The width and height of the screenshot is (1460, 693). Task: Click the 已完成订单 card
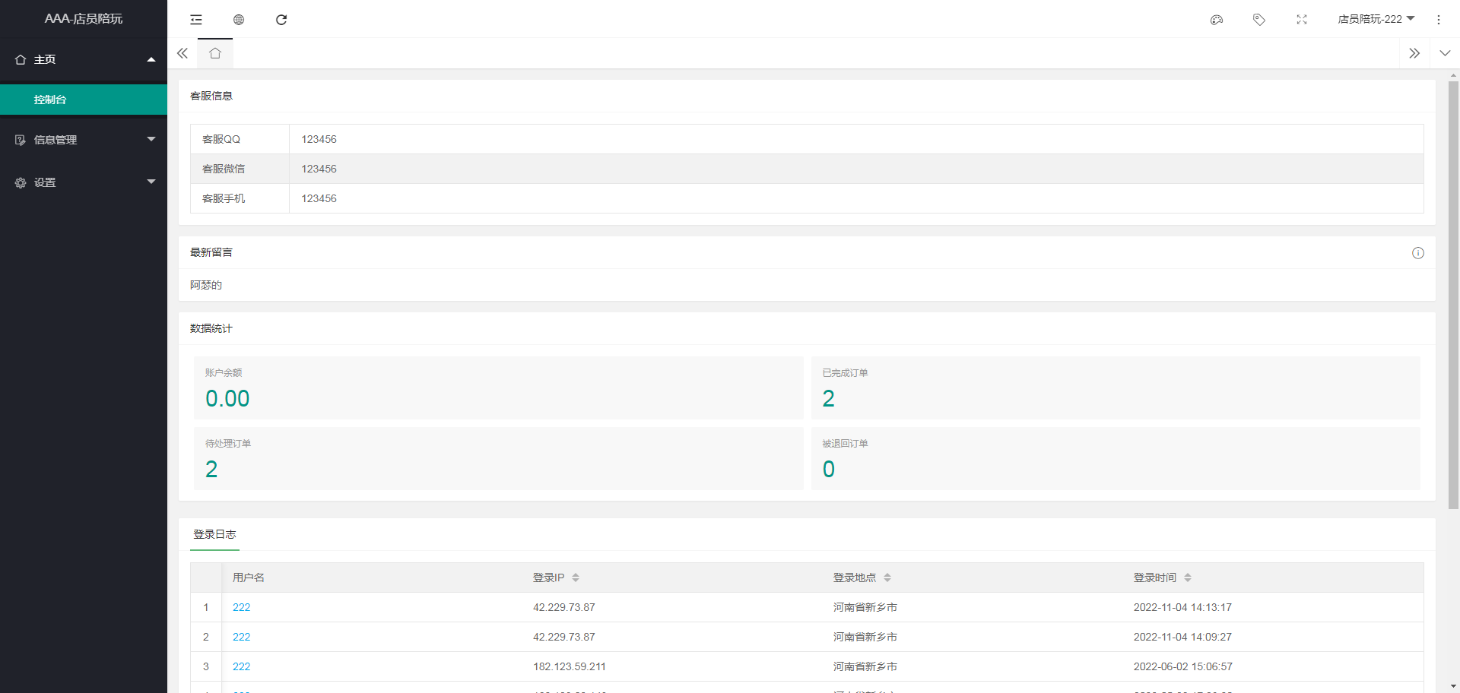coord(1116,388)
